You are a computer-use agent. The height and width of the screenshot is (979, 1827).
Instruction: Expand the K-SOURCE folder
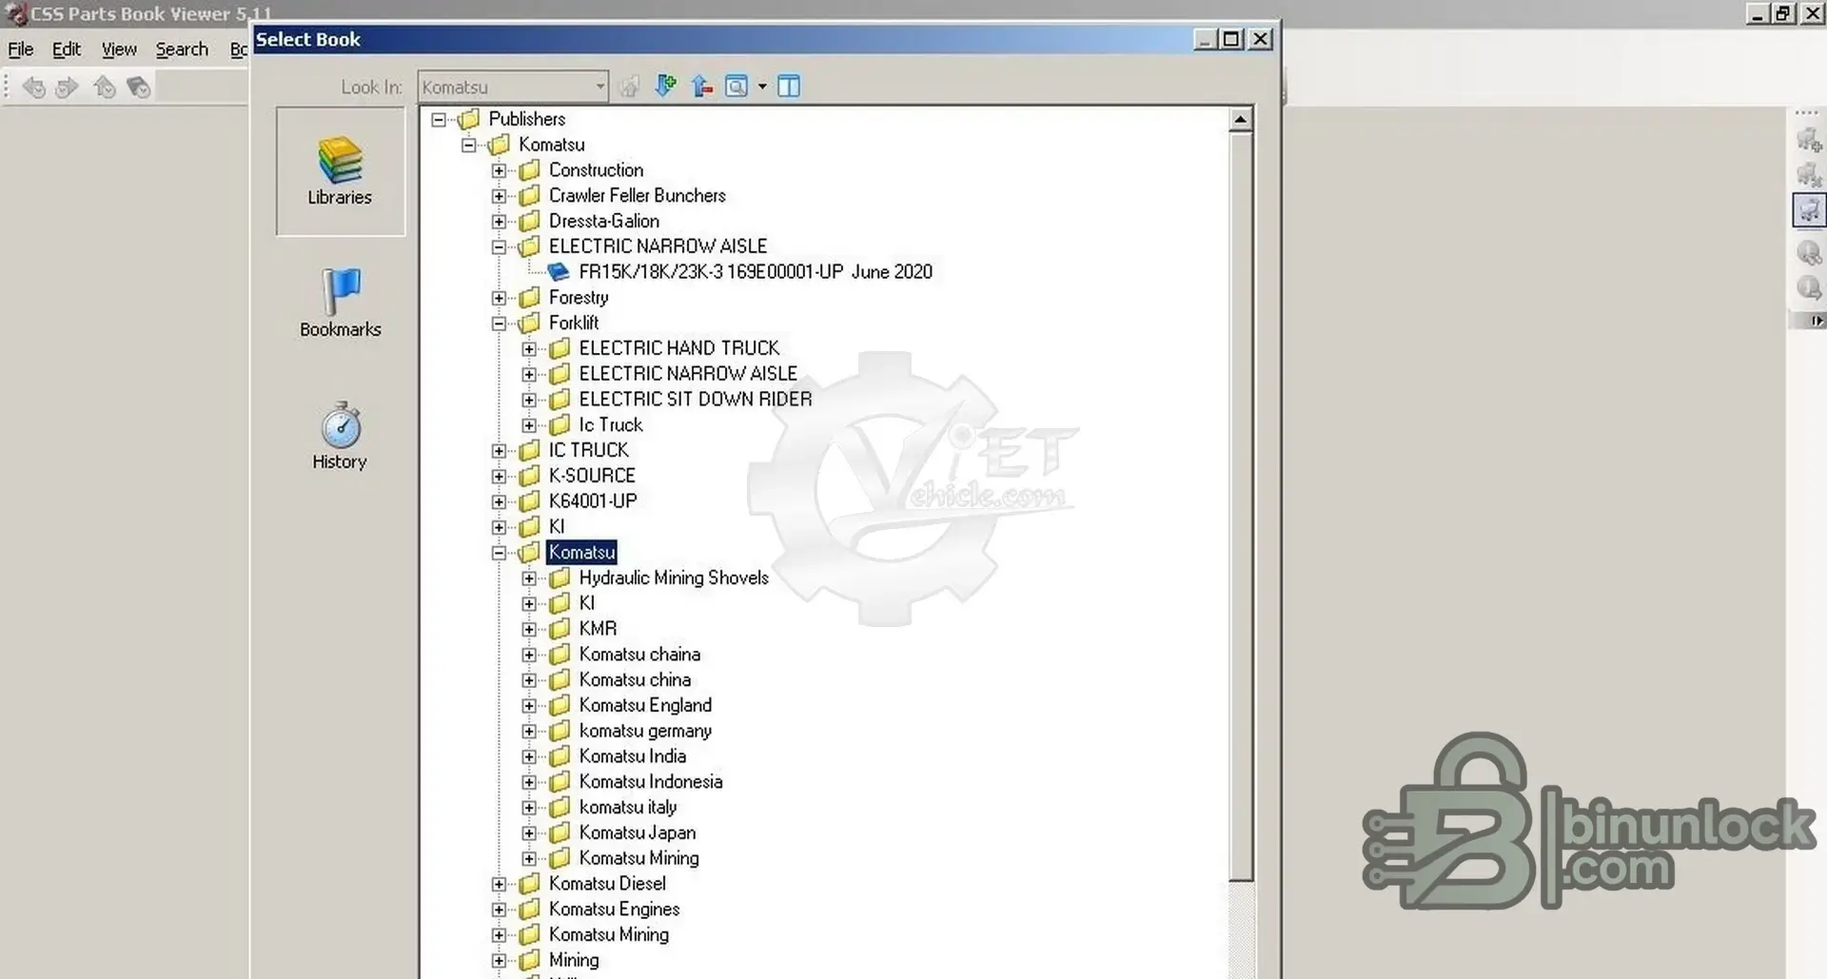click(499, 477)
